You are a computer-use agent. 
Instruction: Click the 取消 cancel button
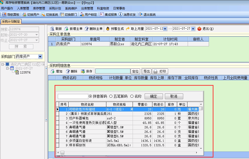tap(174, 96)
